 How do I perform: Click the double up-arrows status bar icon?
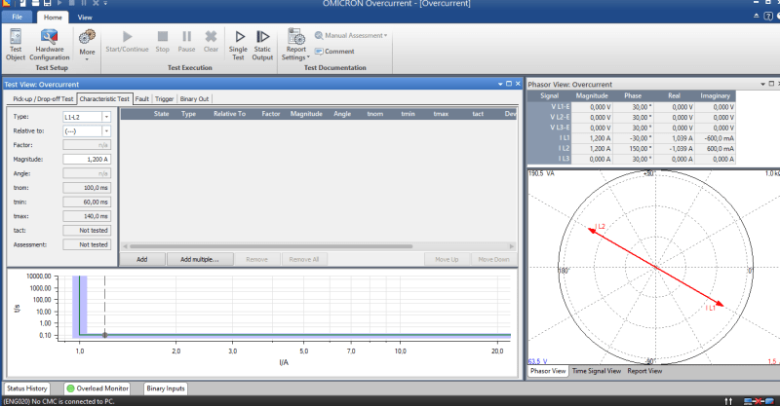click(x=728, y=401)
